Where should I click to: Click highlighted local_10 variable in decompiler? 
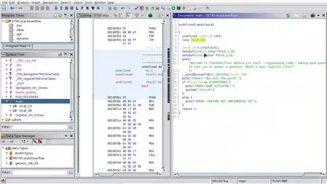[198, 40]
